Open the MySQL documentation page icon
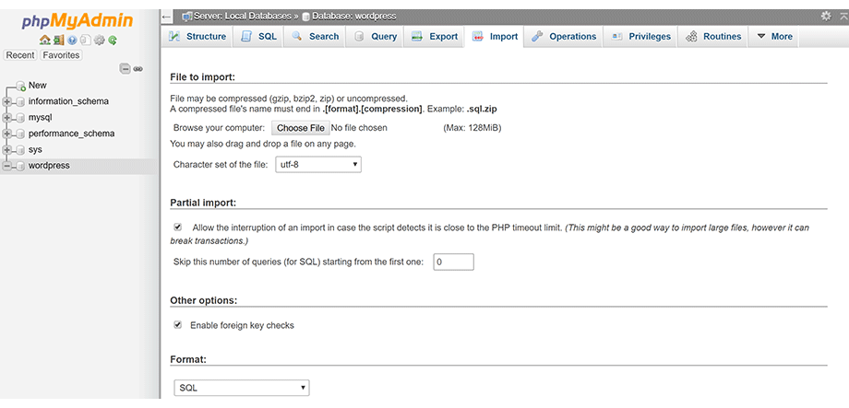Image resolution: width=849 pixels, height=408 pixels. [86, 40]
